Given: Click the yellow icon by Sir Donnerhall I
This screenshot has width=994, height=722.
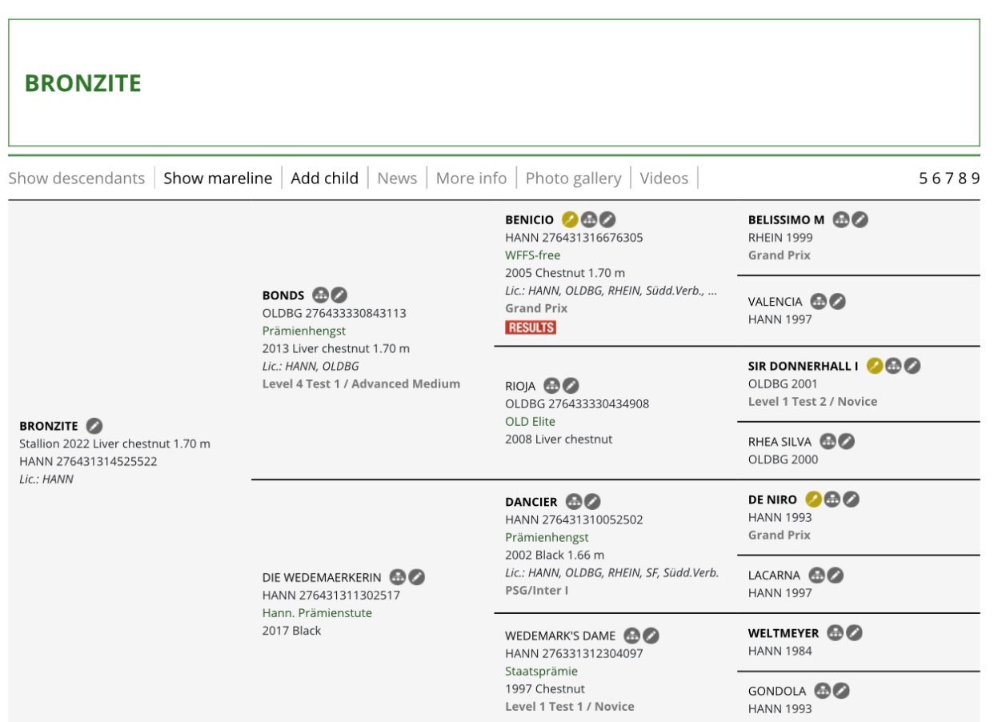Looking at the screenshot, I should click(874, 366).
